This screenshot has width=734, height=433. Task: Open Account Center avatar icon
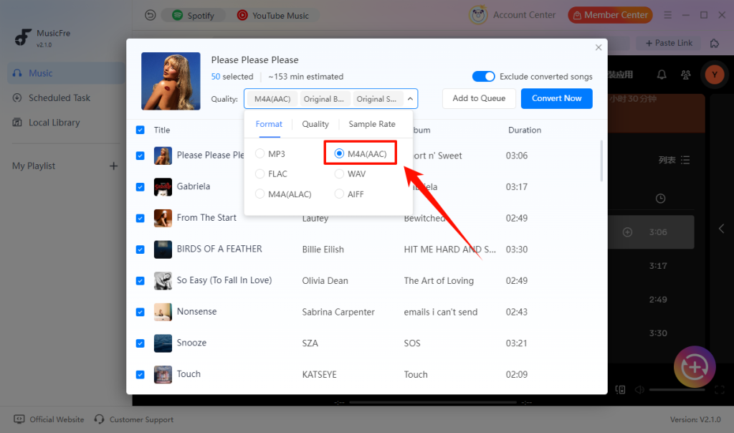(478, 15)
